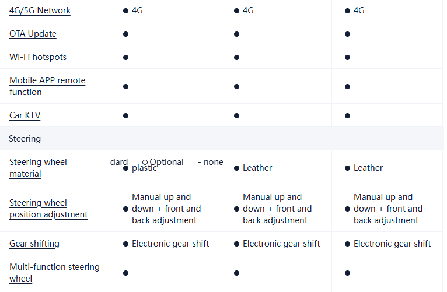Click the Optional legend circle icon
The image size is (447, 292).
145,162
